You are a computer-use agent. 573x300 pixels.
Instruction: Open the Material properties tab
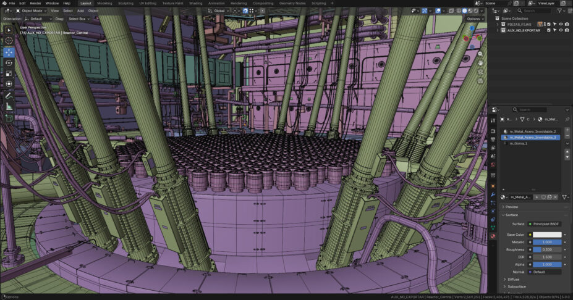(x=493, y=236)
